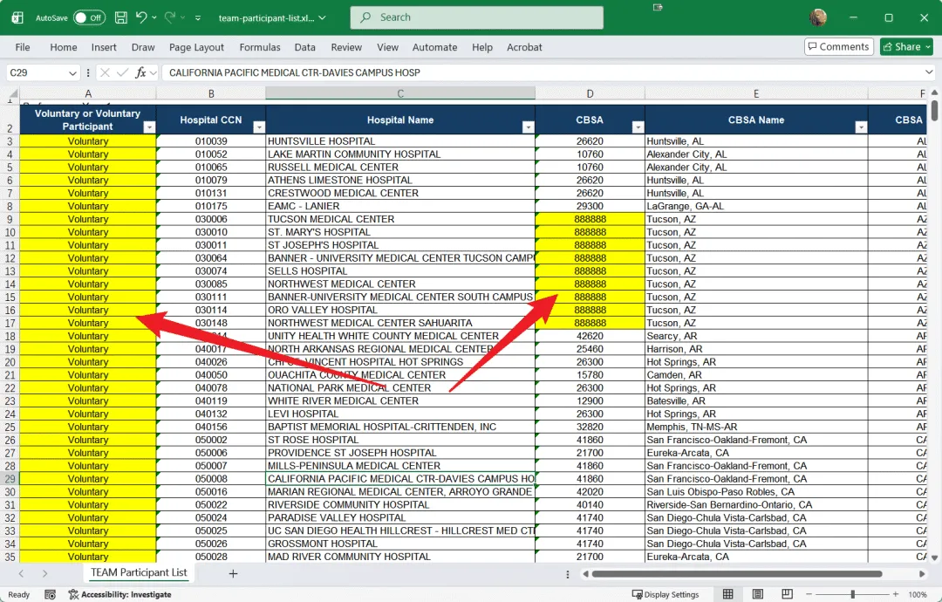
Task: Open Hospital CCN filter dropdown
Action: click(259, 127)
